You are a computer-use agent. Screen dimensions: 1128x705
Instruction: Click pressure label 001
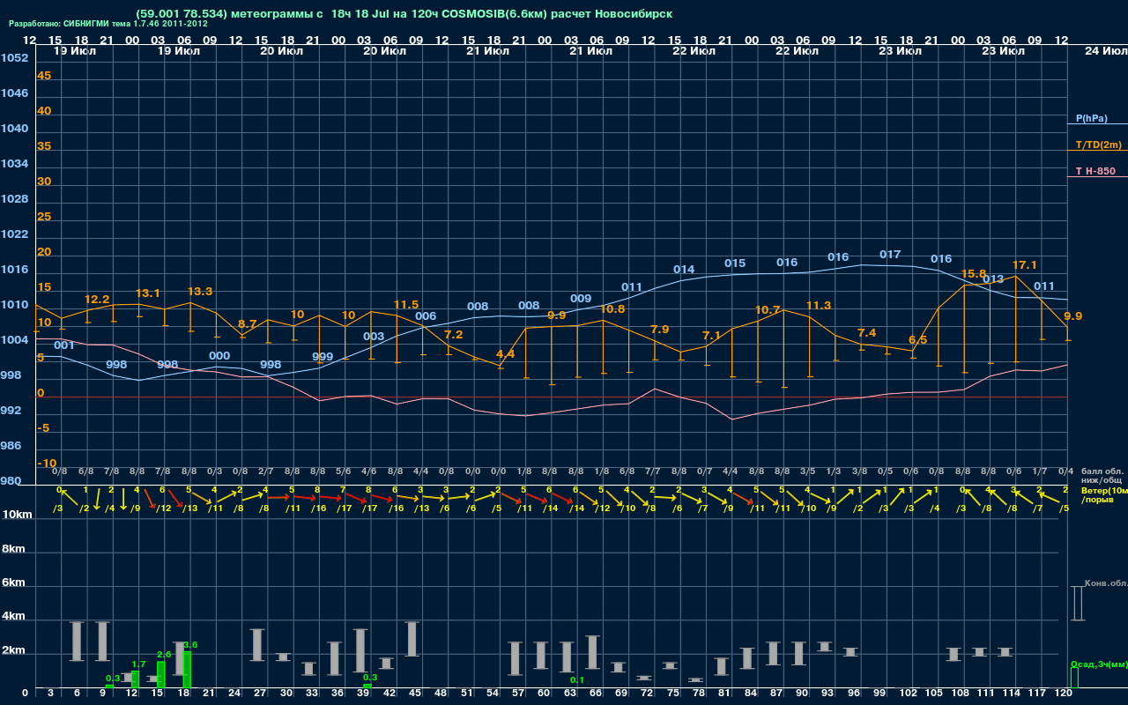[x=64, y=345]
